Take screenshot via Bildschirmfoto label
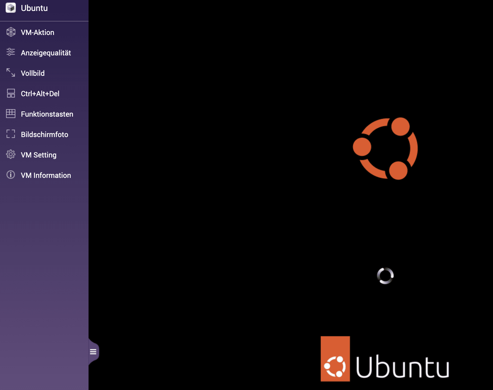The width and height of the screenshot is (493, 390). pos(44,135)
